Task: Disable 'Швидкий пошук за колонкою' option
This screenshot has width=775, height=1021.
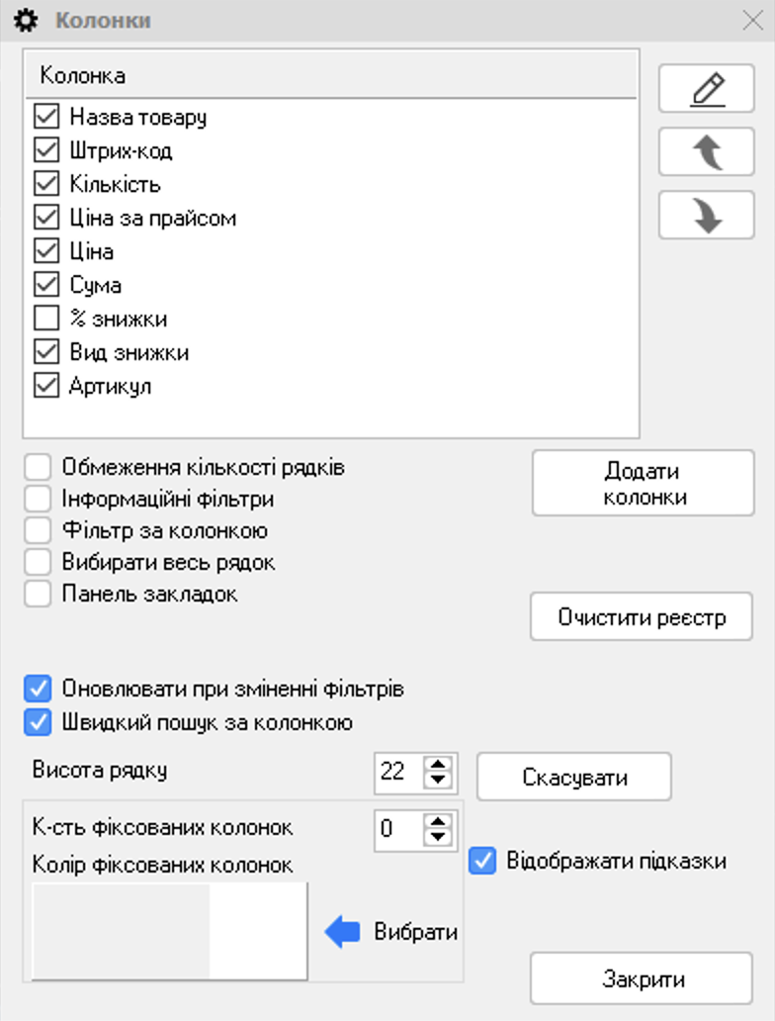Action: (x=38, y=722)
